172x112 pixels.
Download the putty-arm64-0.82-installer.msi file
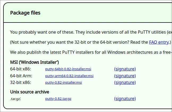[69, 76]
